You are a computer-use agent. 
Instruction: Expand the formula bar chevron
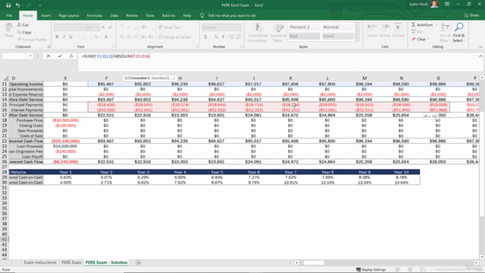[x=480, y=56]
